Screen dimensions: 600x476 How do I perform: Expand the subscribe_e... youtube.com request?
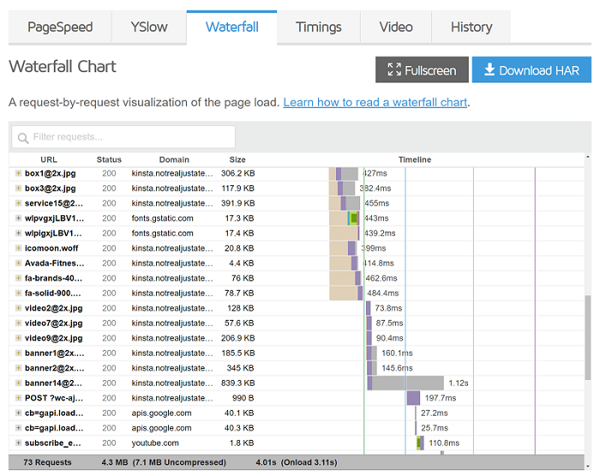(18, 443)
